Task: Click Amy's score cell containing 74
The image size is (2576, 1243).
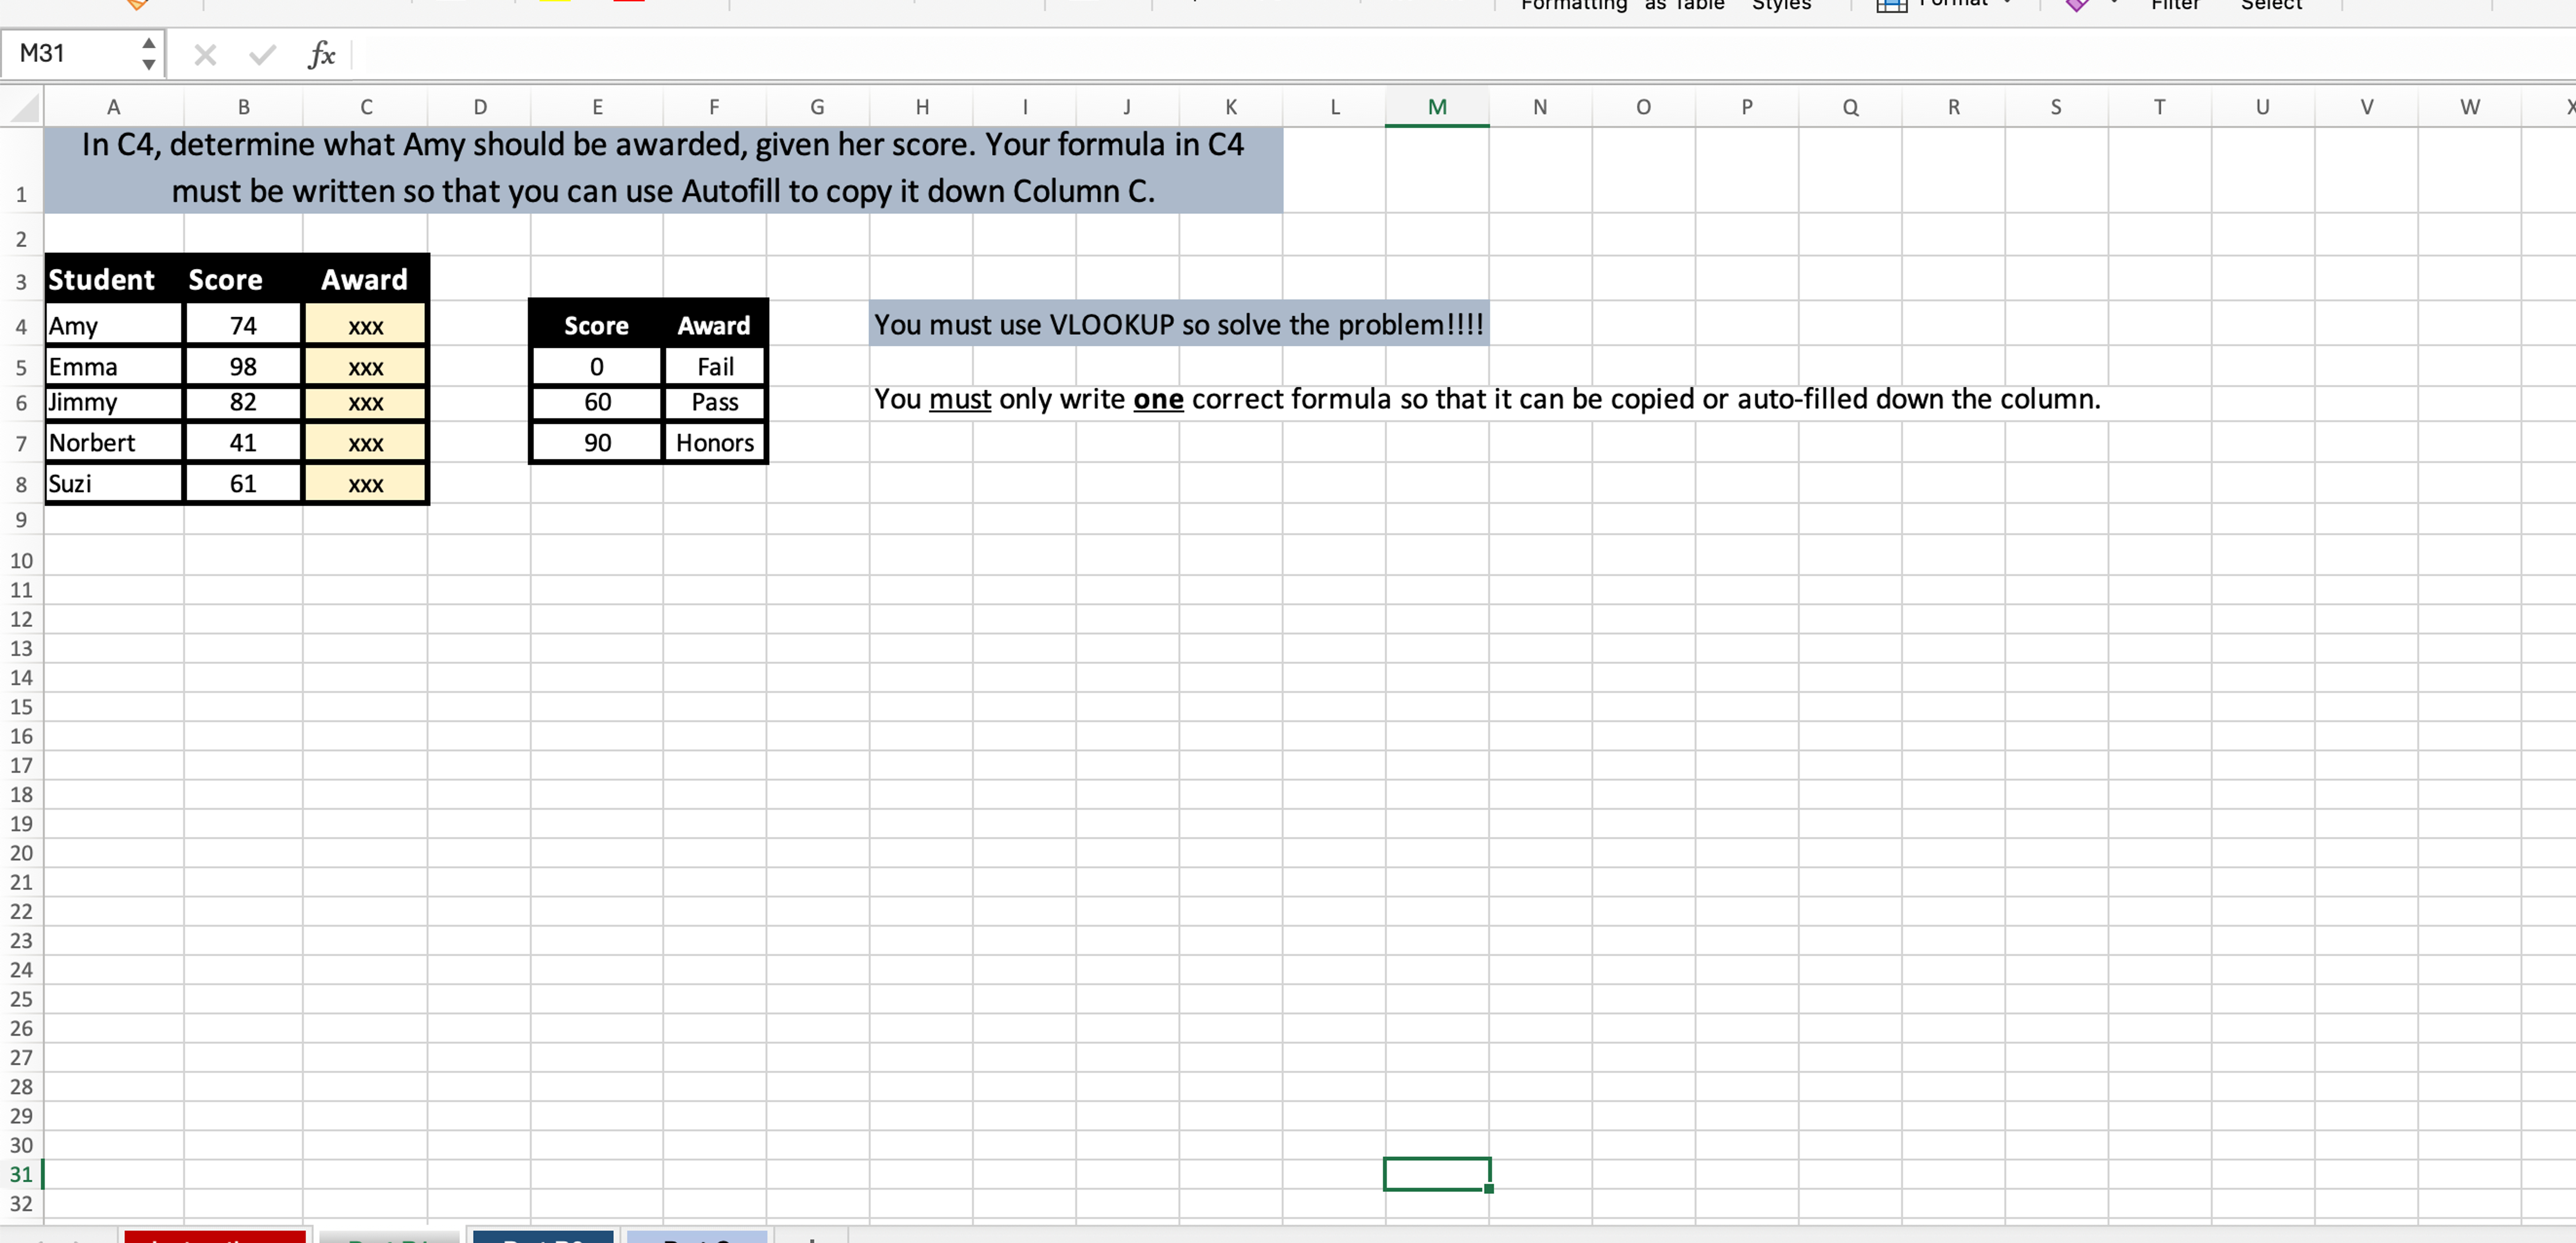Action: pyautogui.click(x=243, y=326)
